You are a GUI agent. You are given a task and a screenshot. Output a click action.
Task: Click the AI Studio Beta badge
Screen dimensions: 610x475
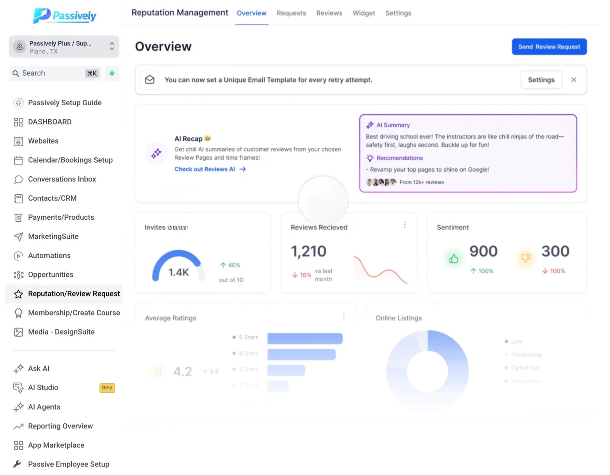point(107,388)
